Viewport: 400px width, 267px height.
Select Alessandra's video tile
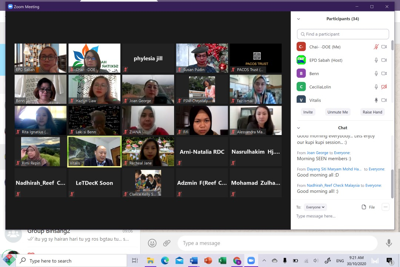256,121
